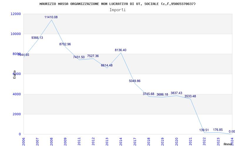The image size is (235, 147).
Task: Click the 10000 y-axis tick label
Action: point(16,34)
